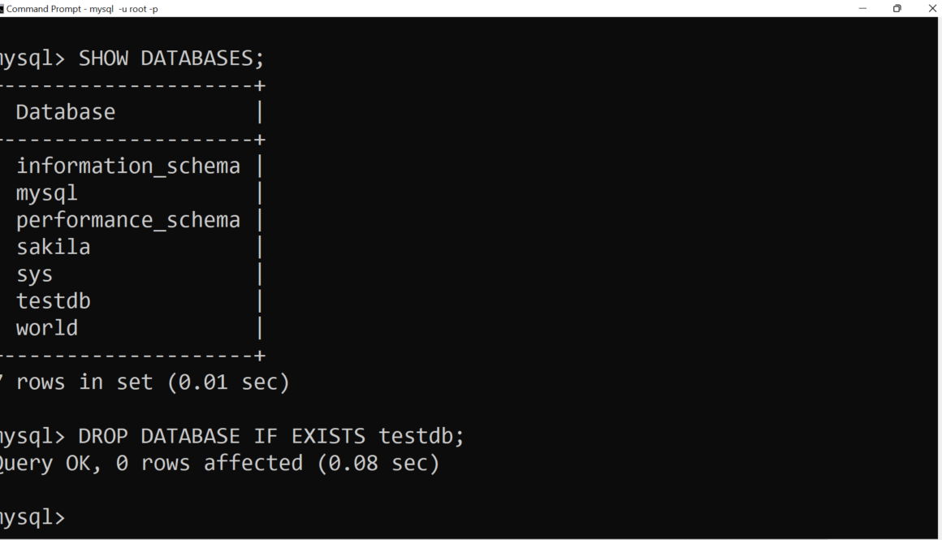This screenshot has height=540, width=942.
Task: Click the world database entry
Action: click(46, 328)
